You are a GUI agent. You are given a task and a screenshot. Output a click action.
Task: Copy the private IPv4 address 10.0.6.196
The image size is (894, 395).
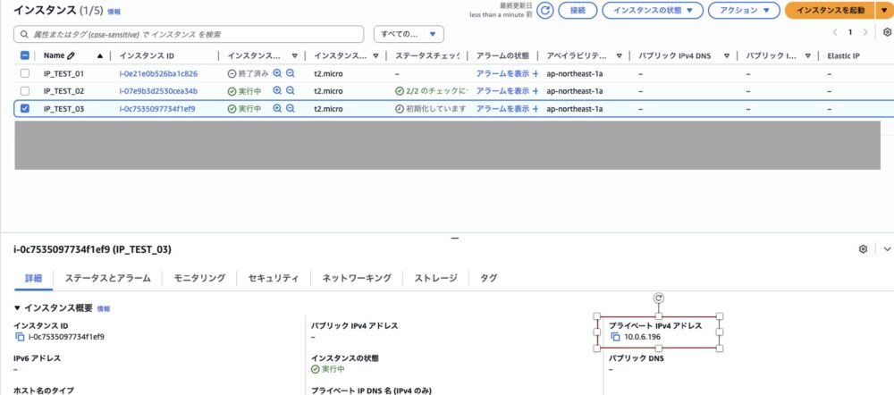[x=615, y=337]
